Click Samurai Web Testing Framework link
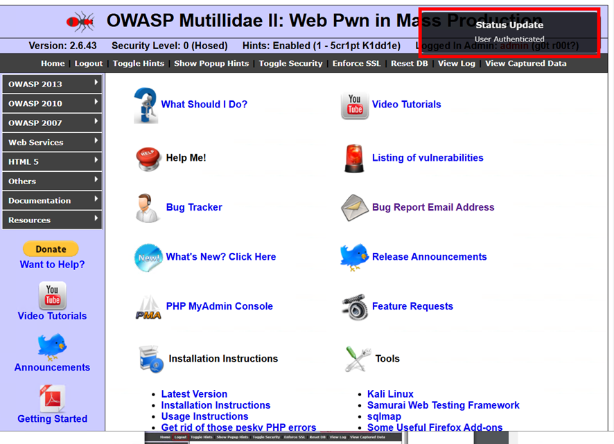Image resolution: width=614 pixels, height=444 pixels. (444, 405)
